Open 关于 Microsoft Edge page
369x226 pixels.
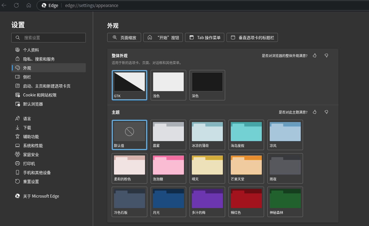click(x=49, y=196)
